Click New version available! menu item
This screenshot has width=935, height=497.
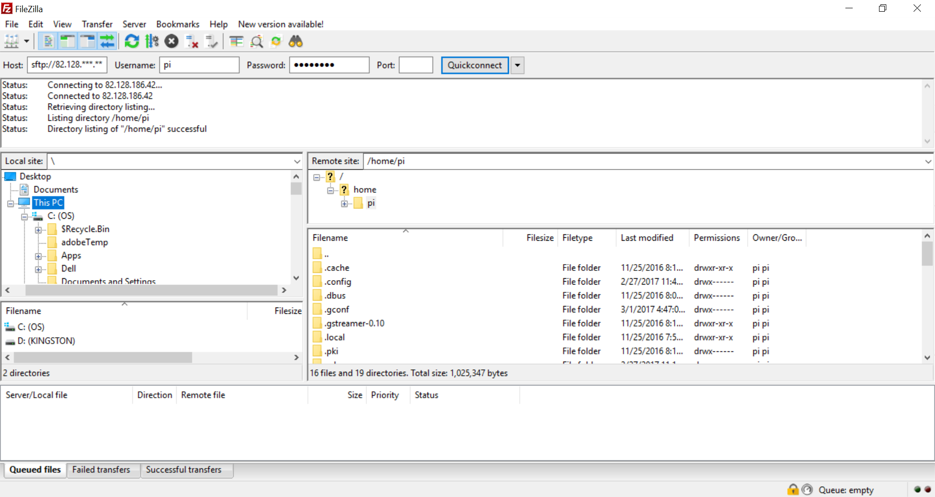click(280, 24)
